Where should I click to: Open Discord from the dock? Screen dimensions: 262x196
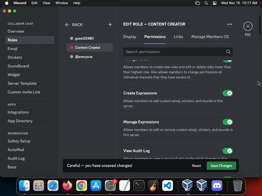coord(217,186)
